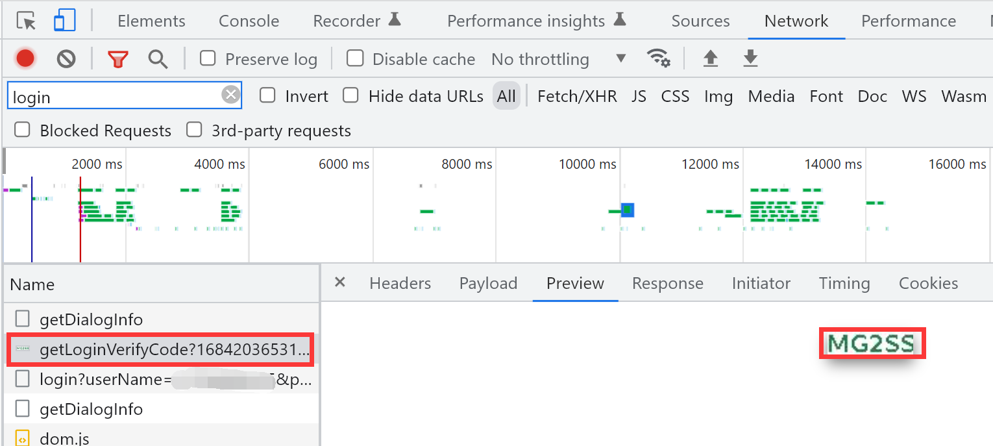
Task: Select the getLoginVerifyCode request row
Action: (161, 351)
